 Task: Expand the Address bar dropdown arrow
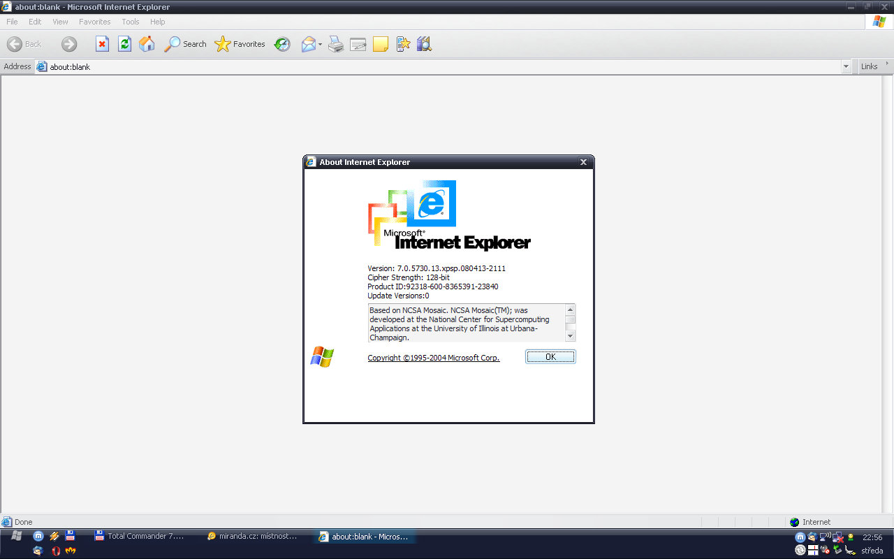pyautogui.click(x=846, y=67)
